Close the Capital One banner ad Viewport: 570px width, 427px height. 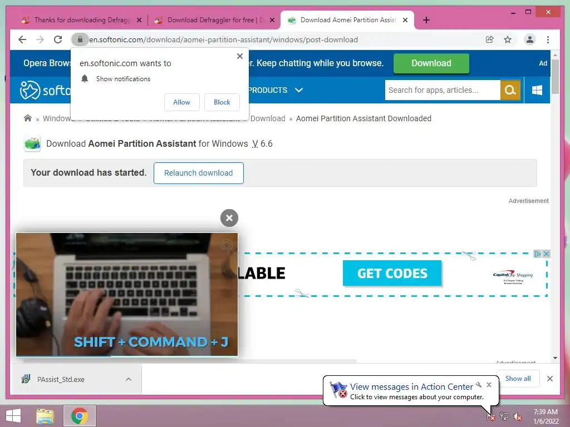546,254
